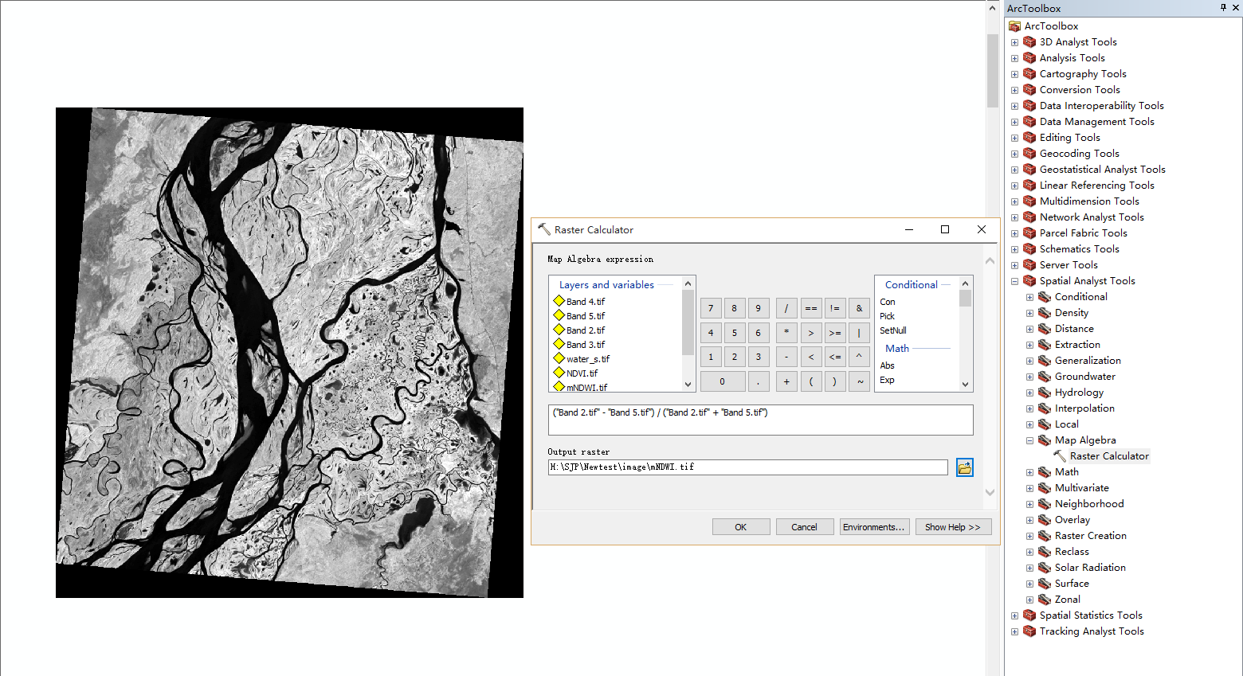Click the Show Help button
Image resolution: width=1243 pixels, height=676 pixels.
(953, 526)
